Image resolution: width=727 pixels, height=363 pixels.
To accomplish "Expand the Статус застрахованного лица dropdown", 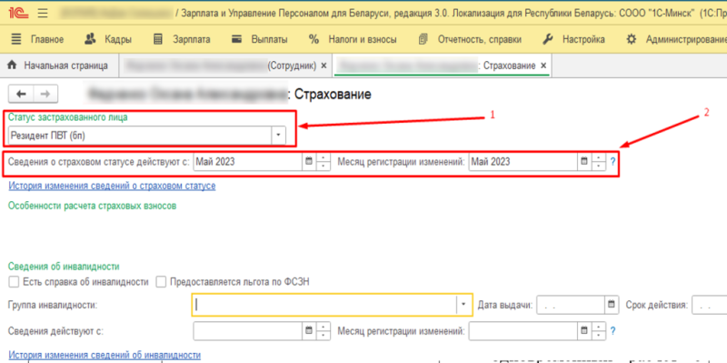I will [279, 136].
